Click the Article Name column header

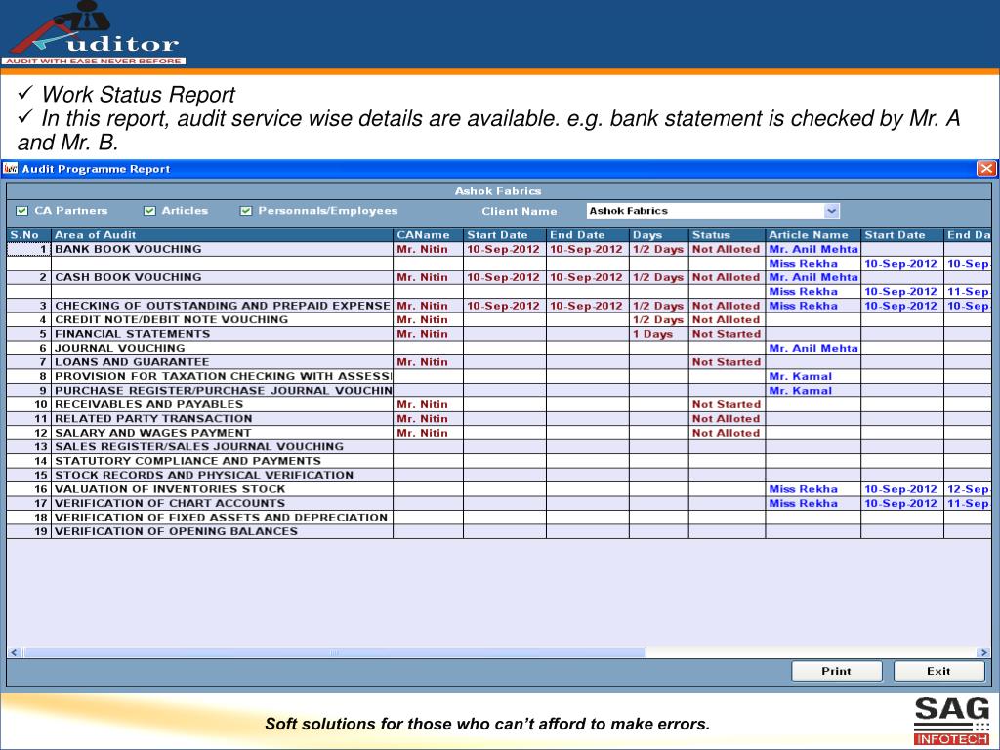[x=813, y=235]
